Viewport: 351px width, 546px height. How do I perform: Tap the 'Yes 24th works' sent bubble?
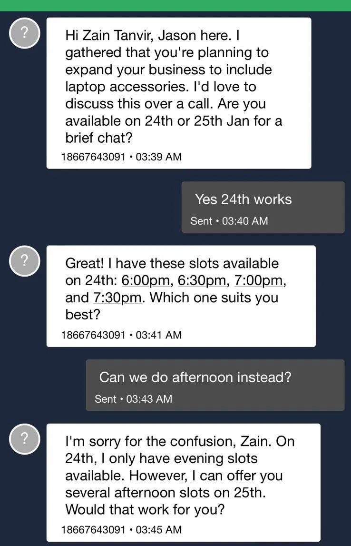pos(263,207)
